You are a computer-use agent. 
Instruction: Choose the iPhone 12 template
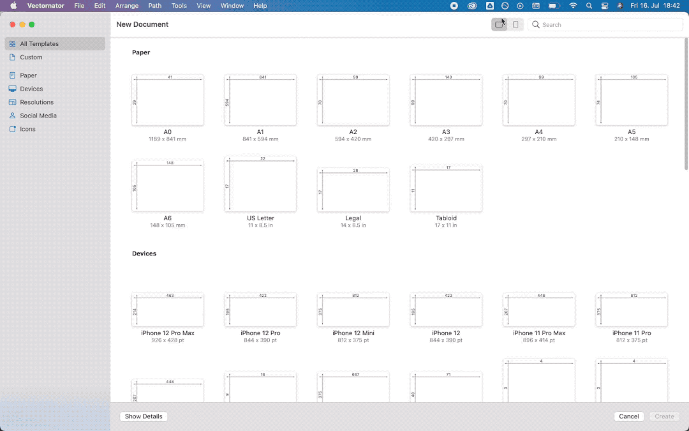click(x=446, y=310)
